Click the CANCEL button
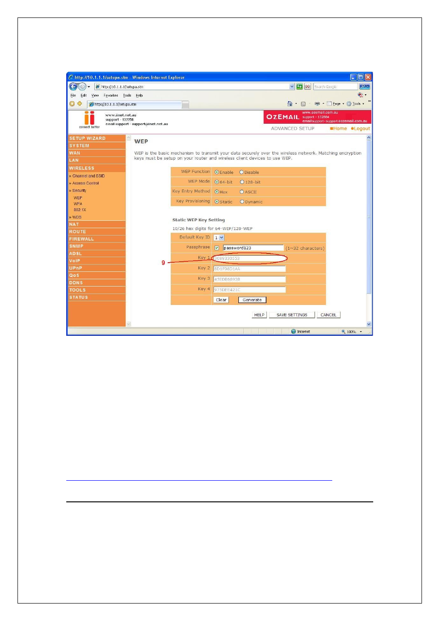The height and width of the screenshot is (621, 439). coord(329,315)
